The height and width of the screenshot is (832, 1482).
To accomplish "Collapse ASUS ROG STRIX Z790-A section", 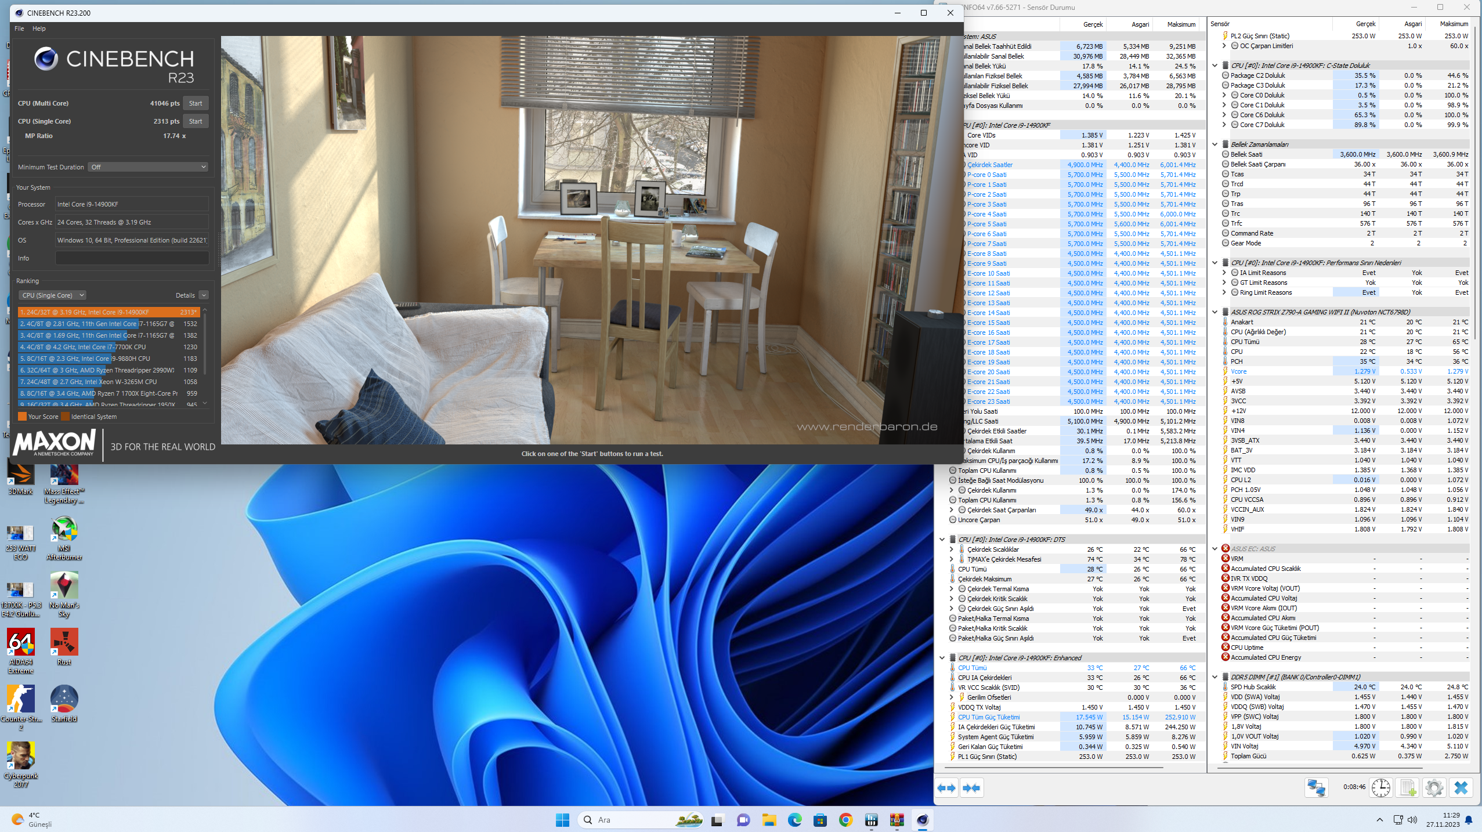I will 1214,312.
